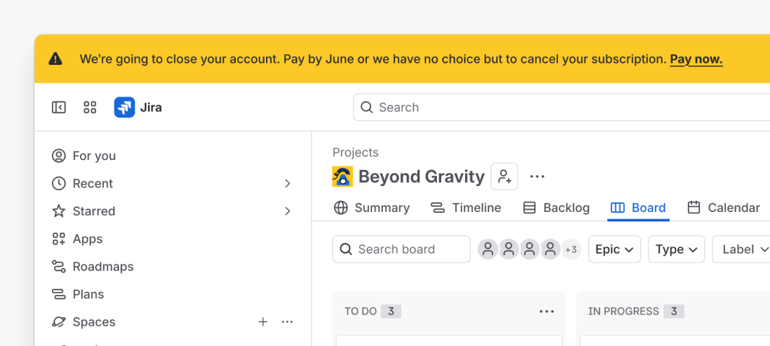Click the Search board input field
This screenshot has height=346, width=770.
coord(401,249)
